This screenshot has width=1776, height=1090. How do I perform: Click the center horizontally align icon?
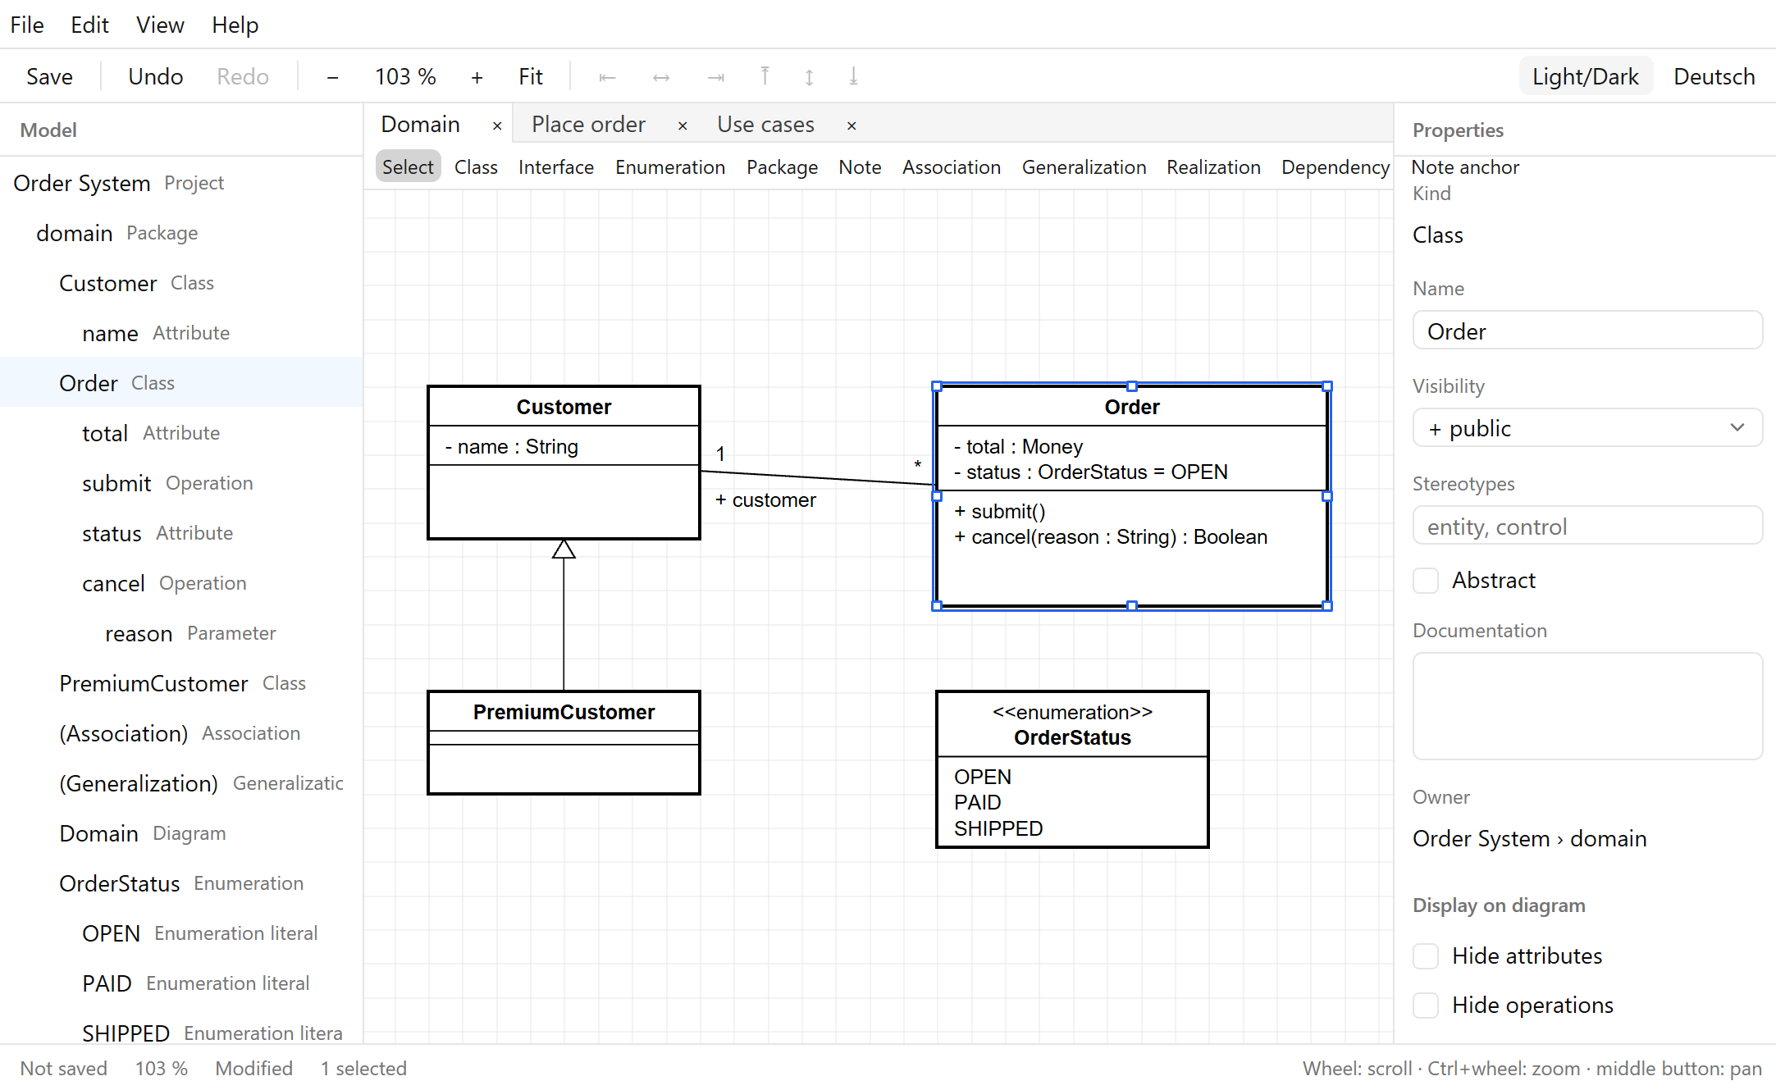(x=661, y=77)
